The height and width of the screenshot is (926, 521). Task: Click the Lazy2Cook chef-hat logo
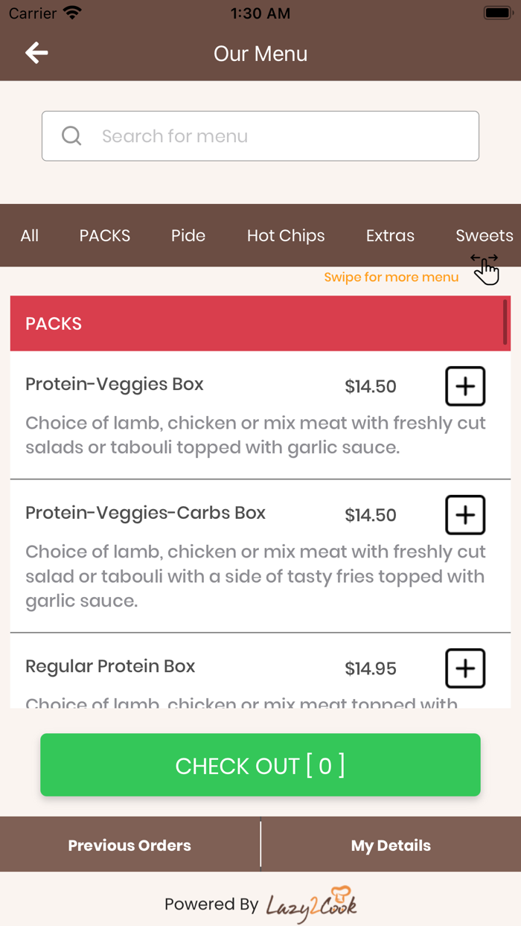pos(342,898)
